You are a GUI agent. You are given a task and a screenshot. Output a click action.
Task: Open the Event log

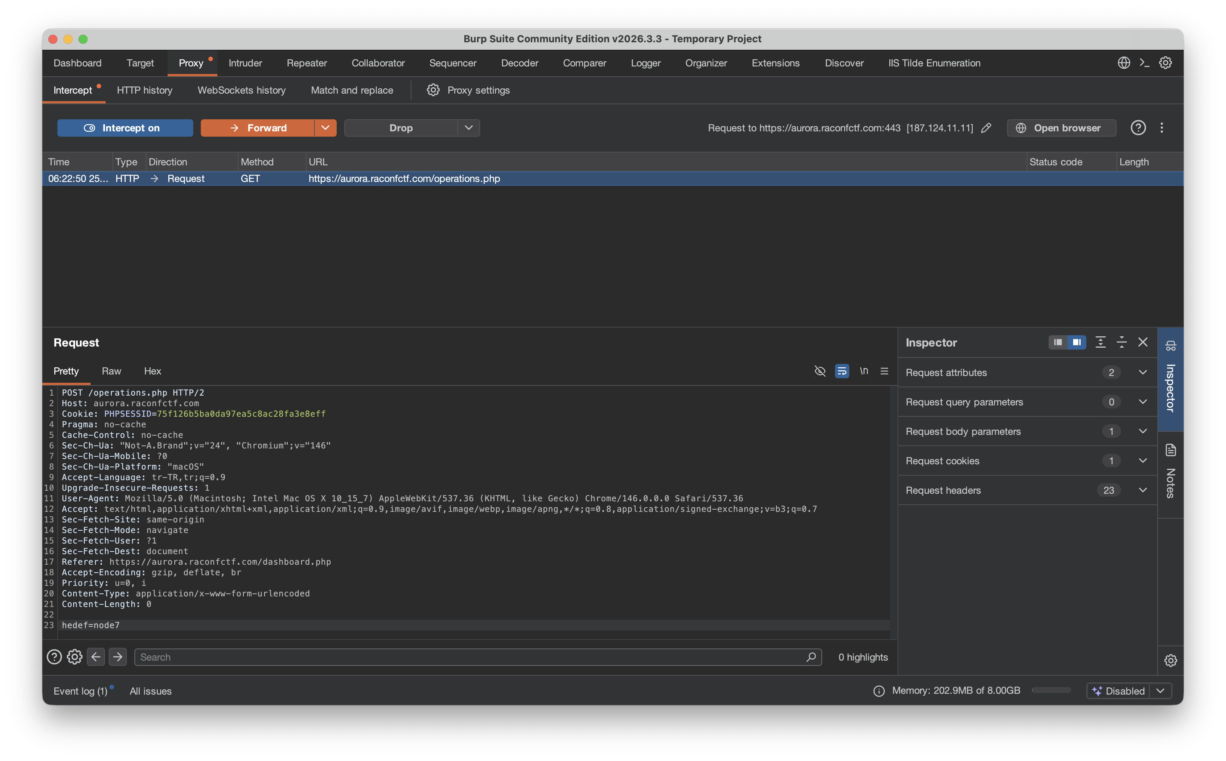[80, 691]
